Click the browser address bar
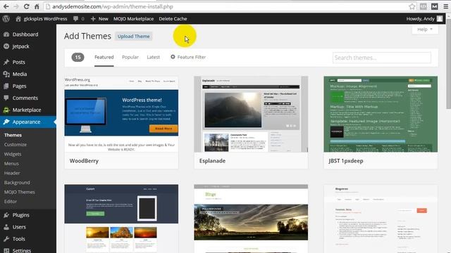 [226, 6]
